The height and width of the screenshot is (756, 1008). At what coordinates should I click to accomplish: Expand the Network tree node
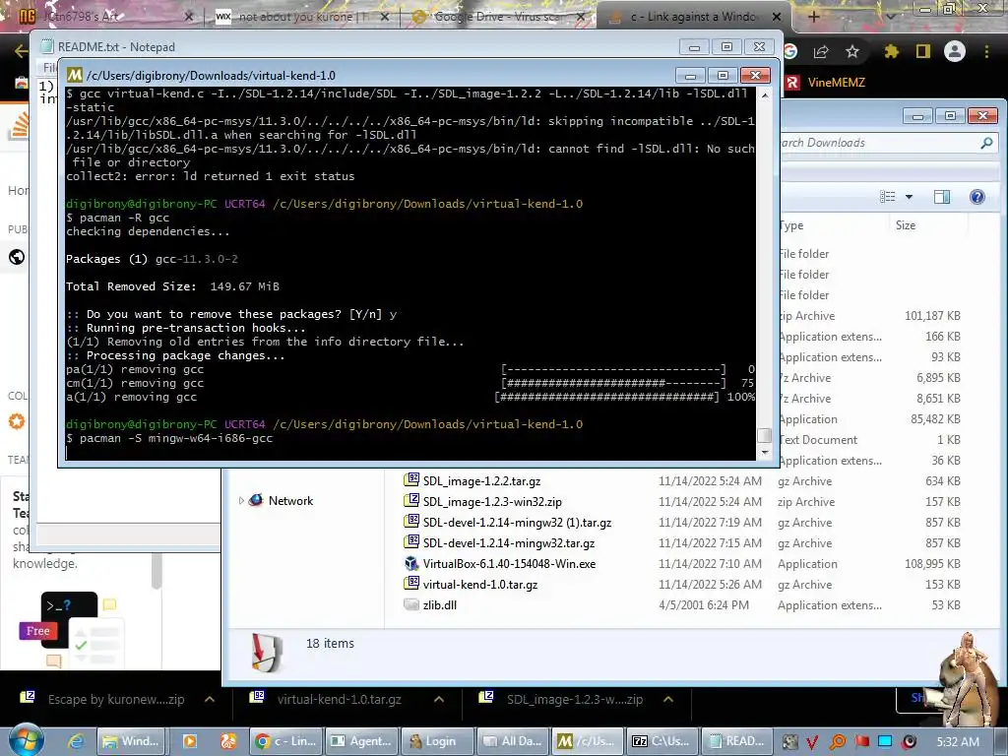[x=241, y=501]
